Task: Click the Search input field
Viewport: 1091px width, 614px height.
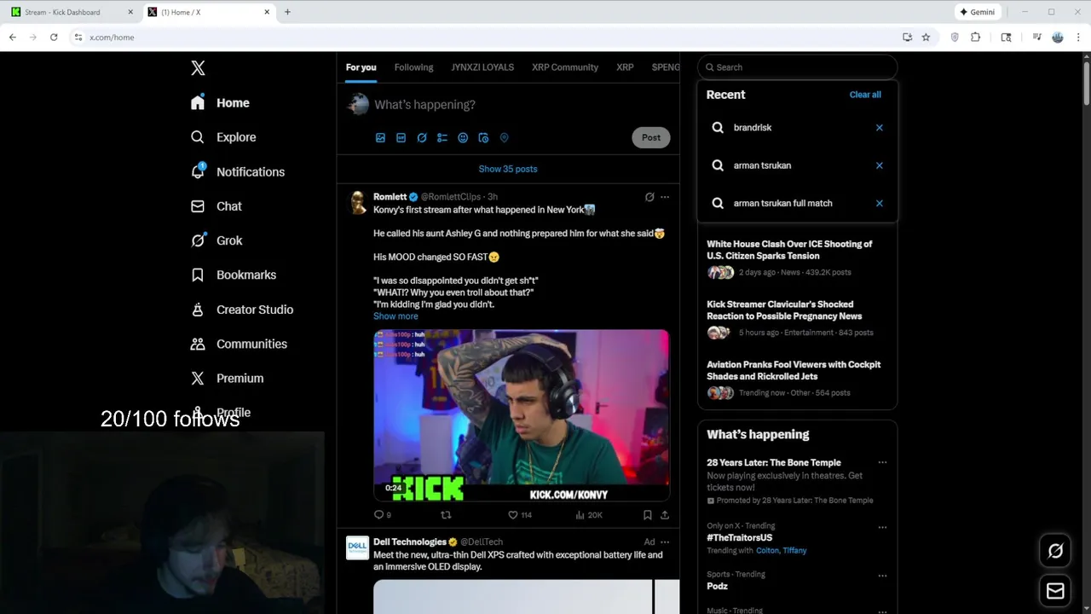Action: coord(797,67)
